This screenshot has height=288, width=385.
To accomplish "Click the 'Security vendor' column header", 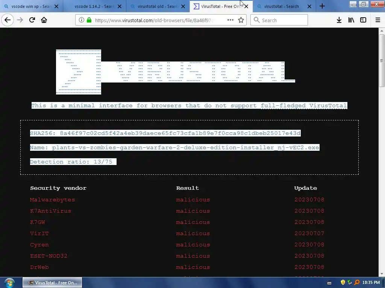I will pos(58,188).
